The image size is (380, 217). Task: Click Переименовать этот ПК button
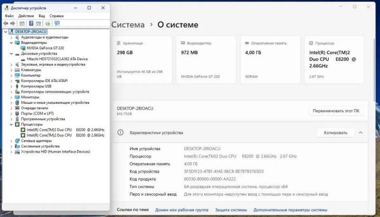(336, 111)
